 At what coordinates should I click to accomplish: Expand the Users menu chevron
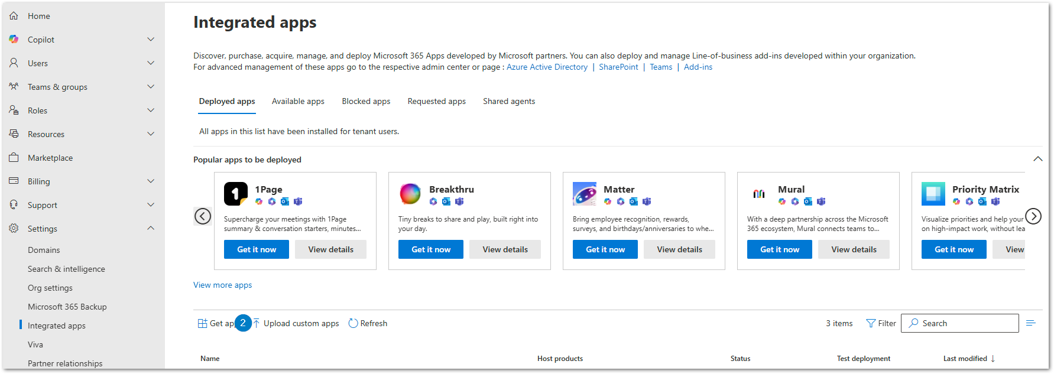click(x=151, y=63)
